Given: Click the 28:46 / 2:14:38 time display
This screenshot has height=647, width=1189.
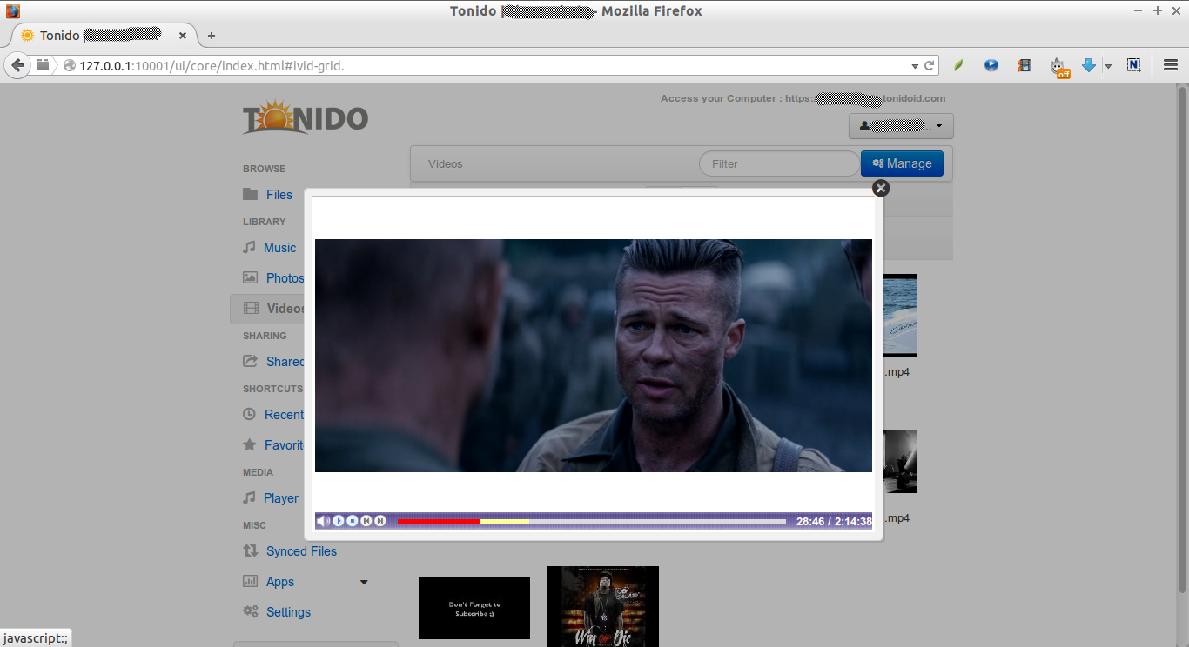Looking at the screenshot, I should point(834,522).
